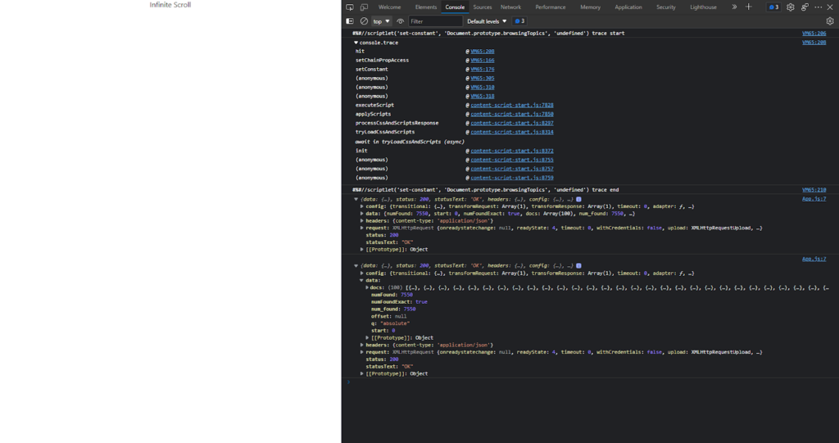839x443 pixels.
Task: Open content-script-start.js:8759 link
Action: pyautogui.click(x=512, y=178)
